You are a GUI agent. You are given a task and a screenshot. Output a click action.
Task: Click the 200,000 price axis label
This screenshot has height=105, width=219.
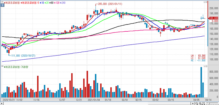coord(214,8)
